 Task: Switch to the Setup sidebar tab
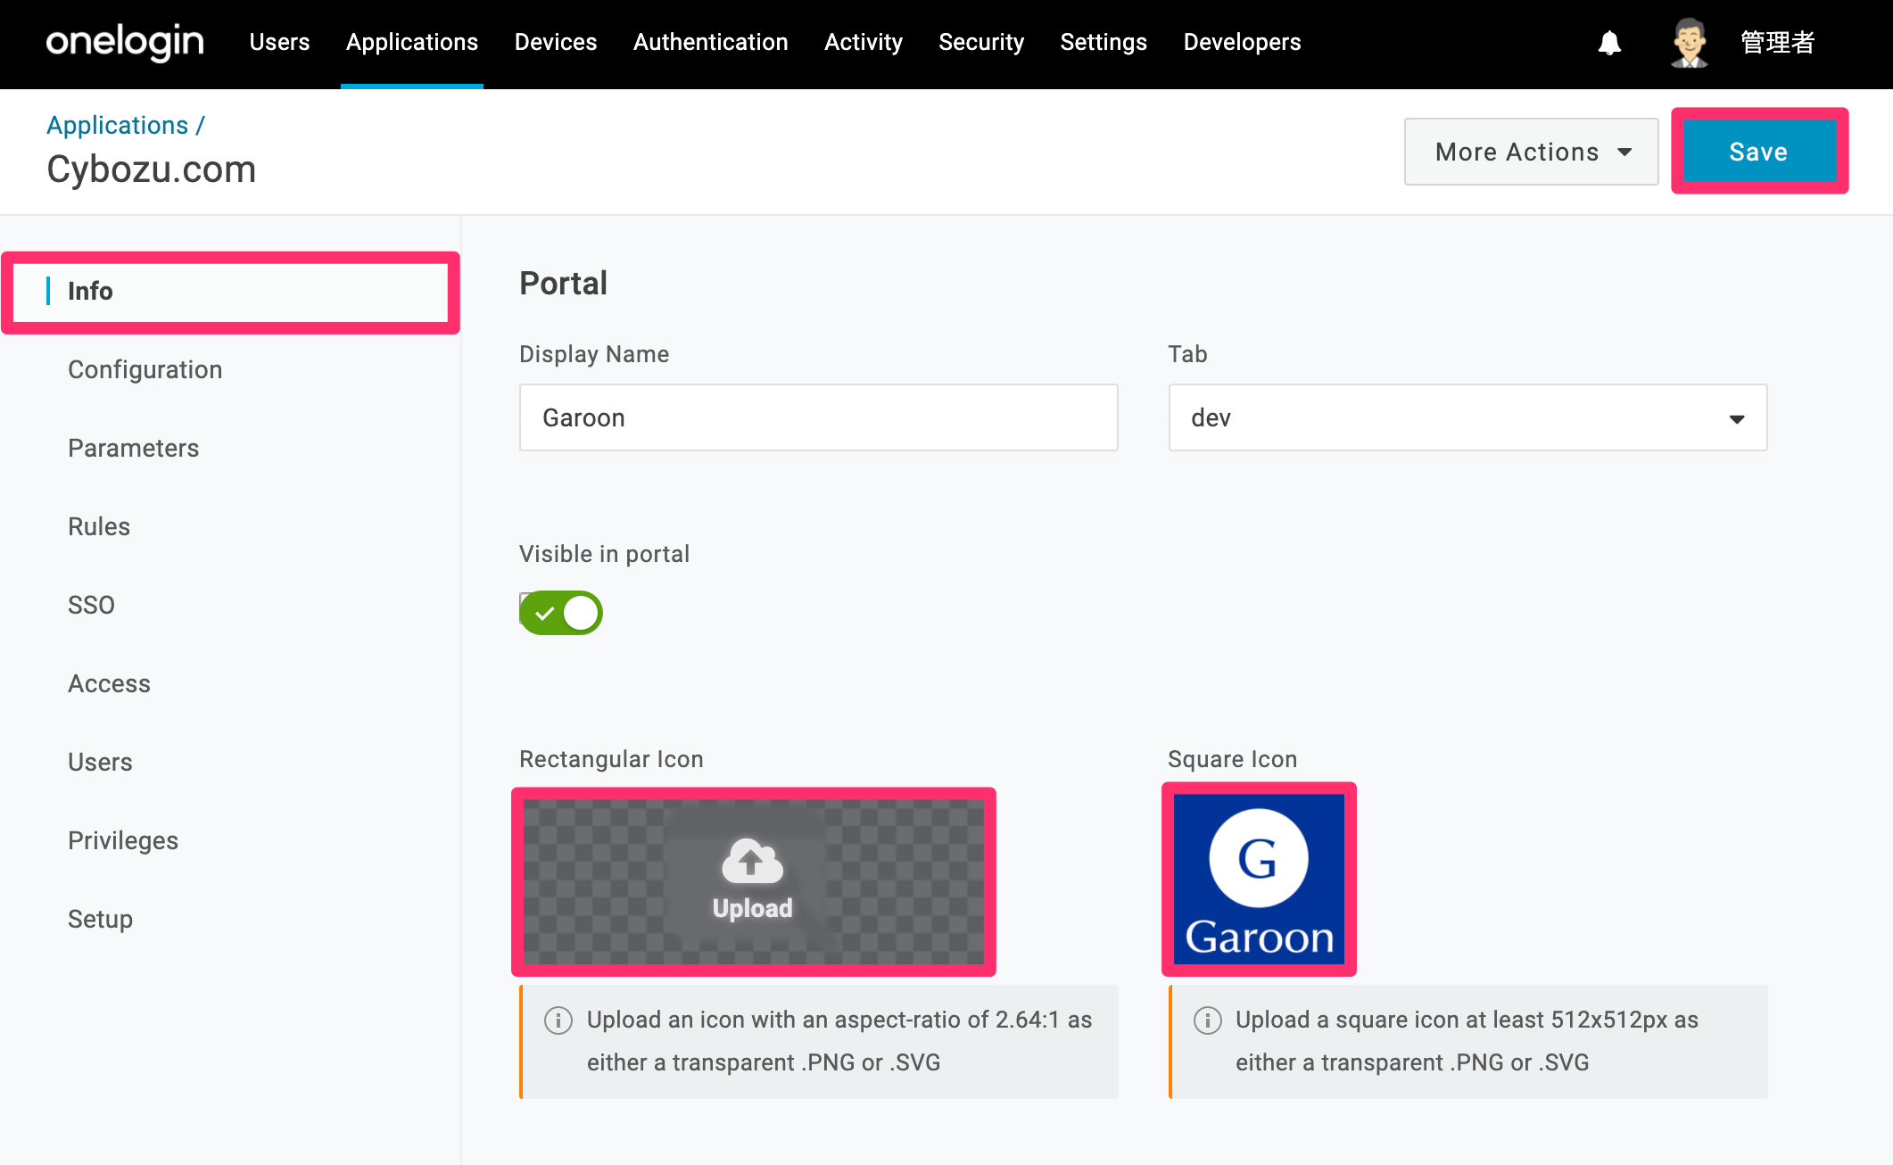click(100, 919)
